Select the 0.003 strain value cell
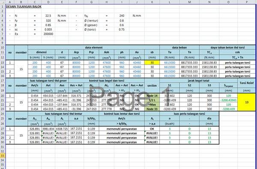The image size is (257, 169). point(48,30)
